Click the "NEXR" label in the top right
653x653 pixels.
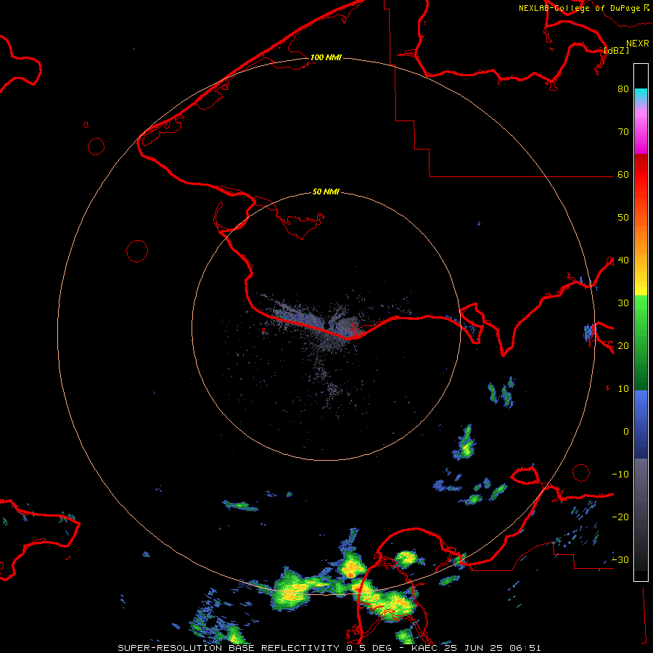pyautogui.click(x=637, y=44)
